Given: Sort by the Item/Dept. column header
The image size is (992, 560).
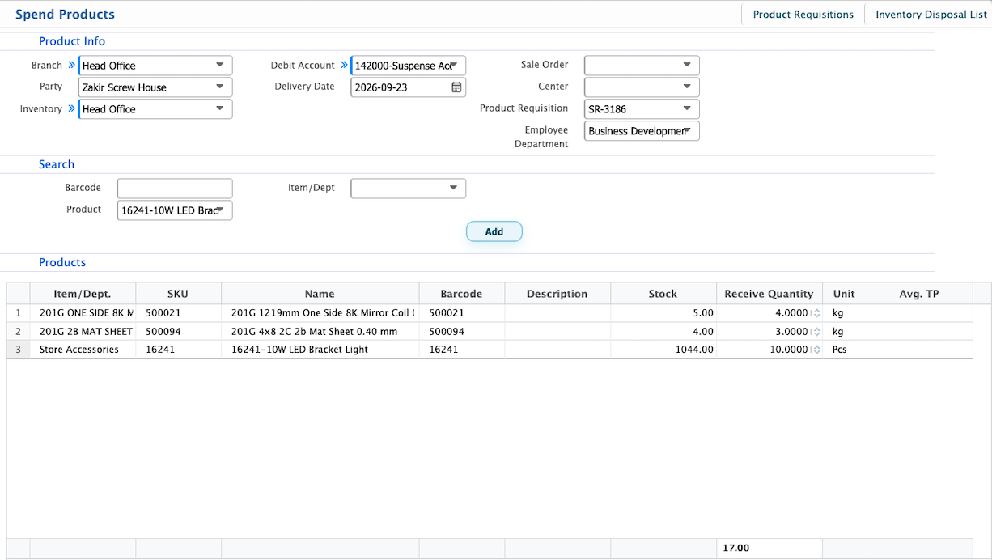Looking at the screenshot, I should pos(83,294).
